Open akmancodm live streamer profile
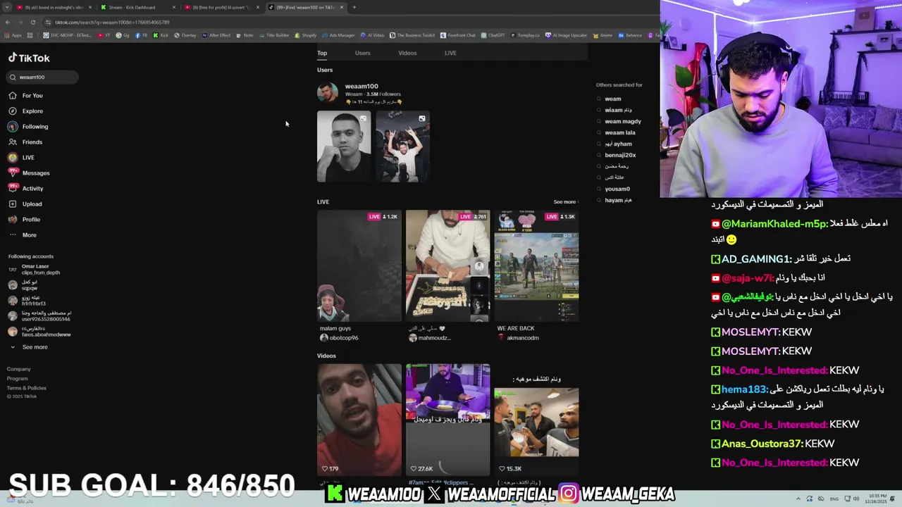The height and width of the screenshot is (507, 902). pos(518,338)
